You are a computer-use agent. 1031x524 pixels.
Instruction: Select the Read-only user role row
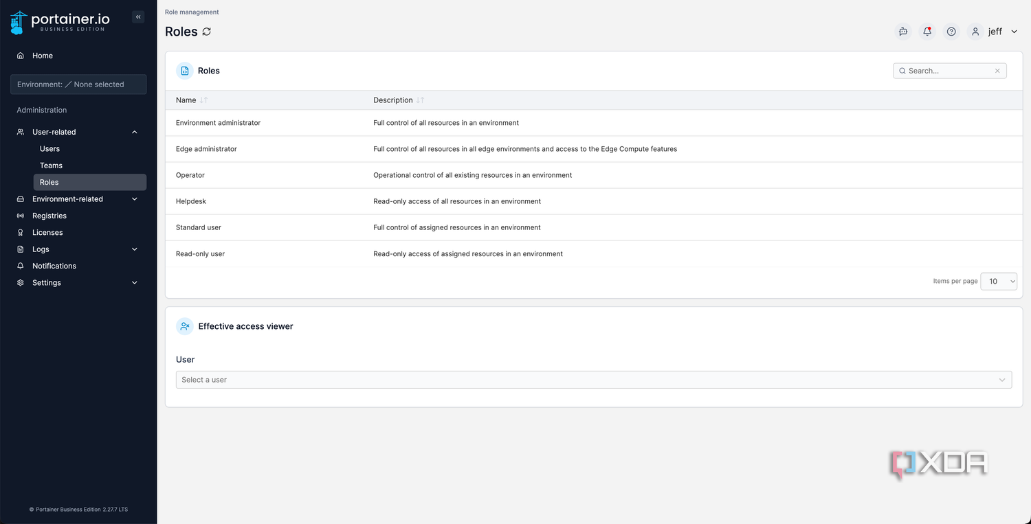click(594, 253)
